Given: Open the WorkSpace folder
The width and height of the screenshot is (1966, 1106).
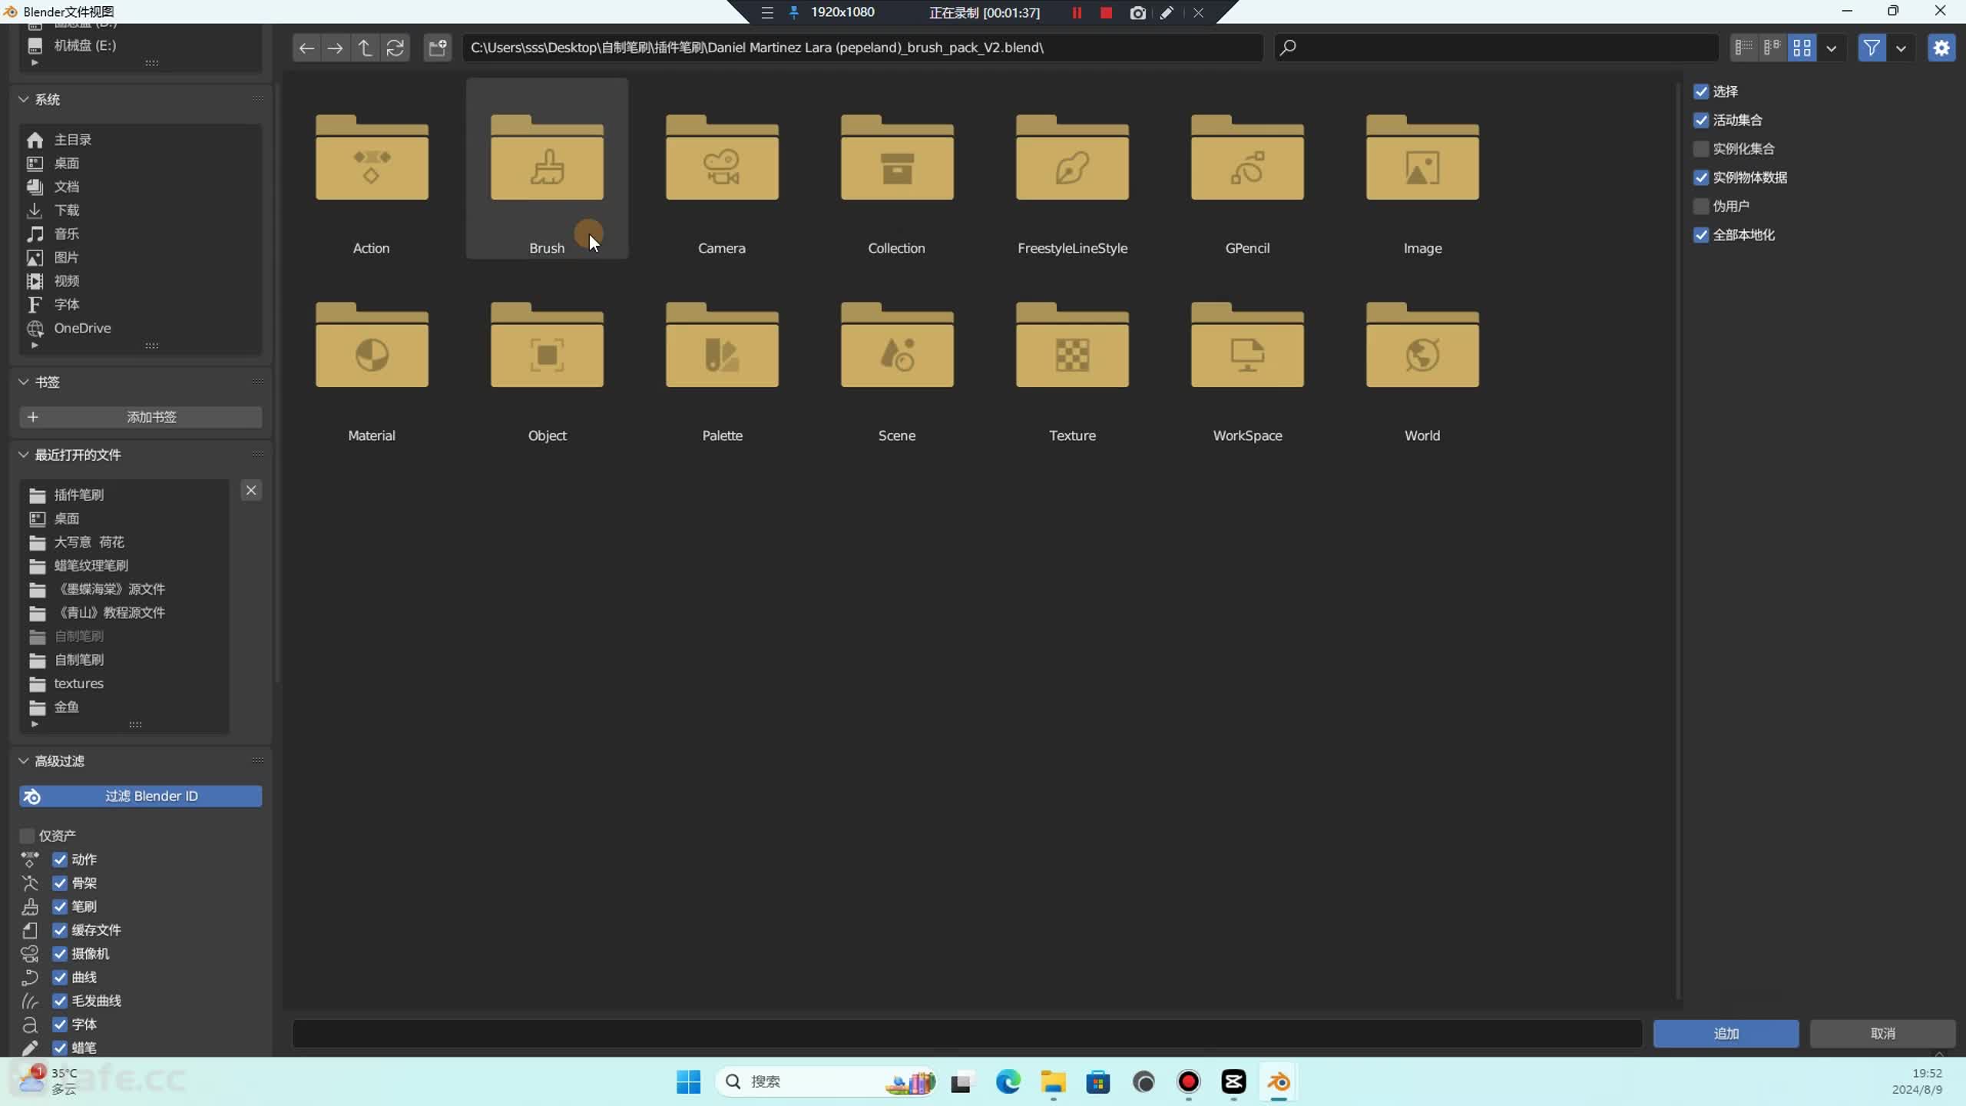Looking at the screenshot, I should point(1247,356).
